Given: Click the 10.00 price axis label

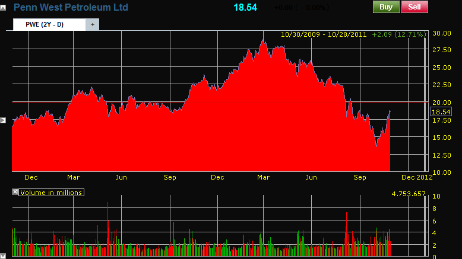Looking at the screenshot, I should [x=441, y=172].
